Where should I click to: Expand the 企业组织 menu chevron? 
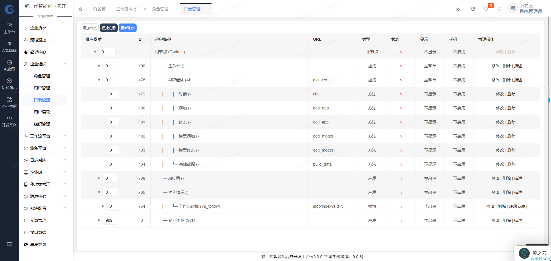click(x=65, y=64)
